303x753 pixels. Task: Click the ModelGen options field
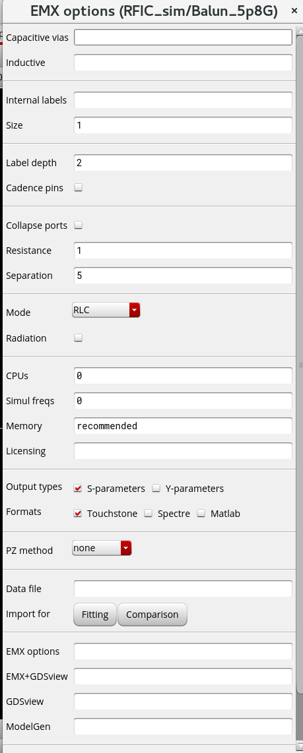(x=183, y=727)
